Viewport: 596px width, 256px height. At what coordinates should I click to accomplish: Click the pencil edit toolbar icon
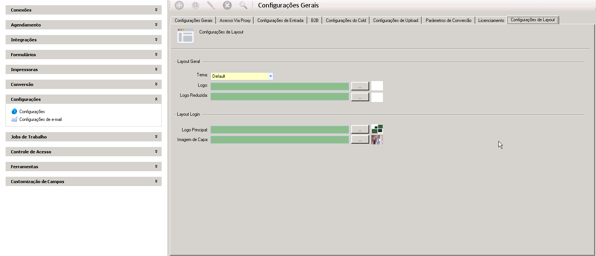(211, 5)
